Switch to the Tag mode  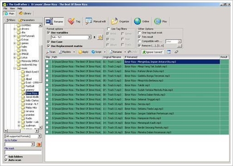pyautogui.click(x=74, y=21)
